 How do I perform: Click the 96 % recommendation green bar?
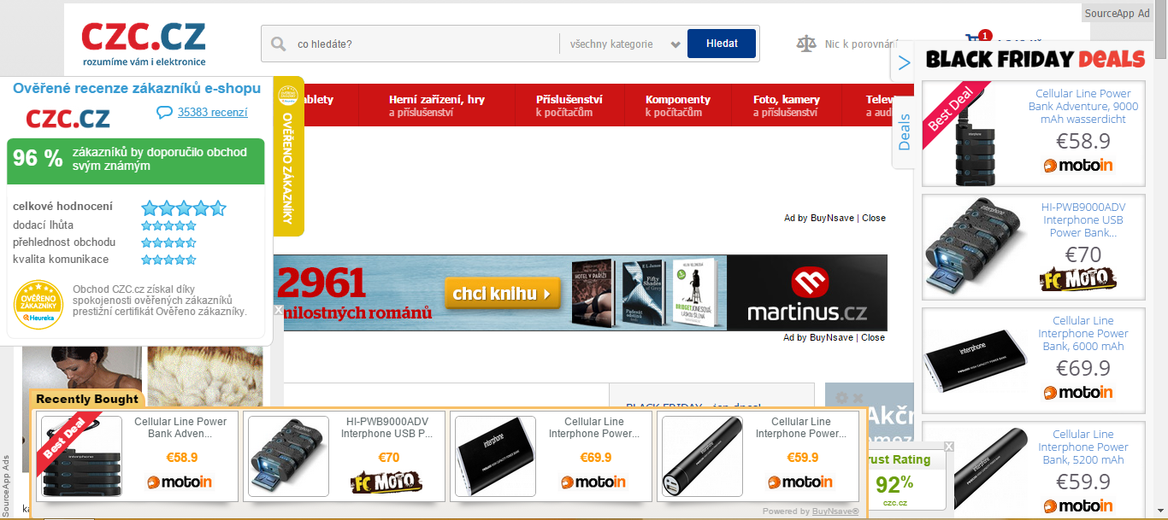(136, 160)
